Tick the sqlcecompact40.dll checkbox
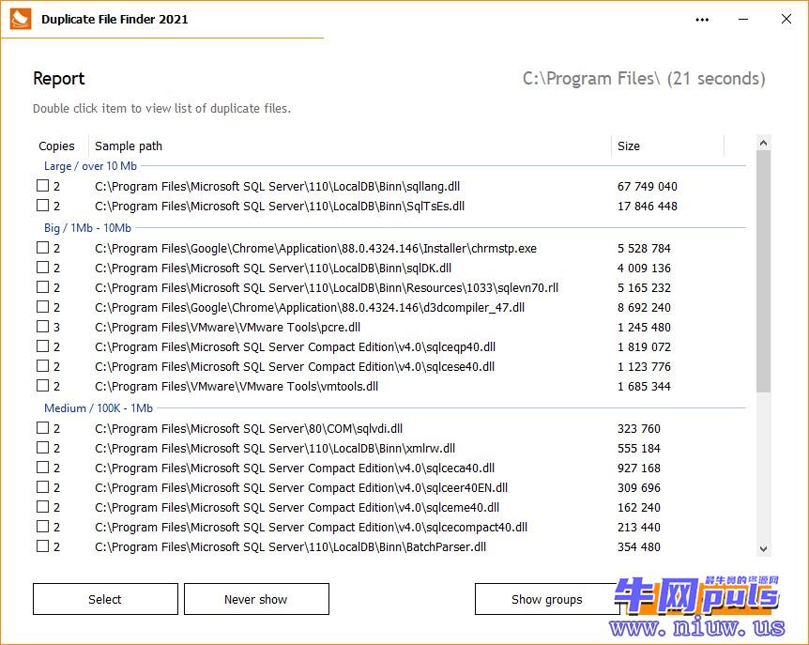 point(43,526)
